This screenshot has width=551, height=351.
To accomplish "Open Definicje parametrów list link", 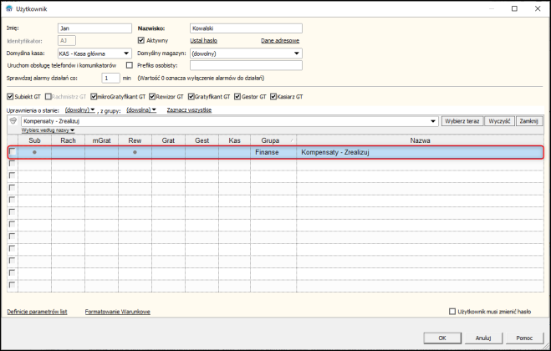I will [x=38, y=312].
